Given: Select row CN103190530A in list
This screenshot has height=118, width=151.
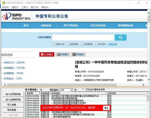Looking at the screenshot, I should [86, 112].
